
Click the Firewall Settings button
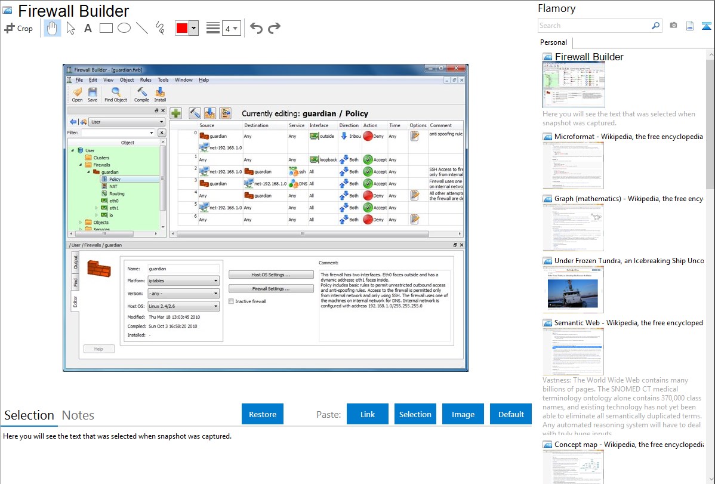pyautogui.click(x=271, y=289)
